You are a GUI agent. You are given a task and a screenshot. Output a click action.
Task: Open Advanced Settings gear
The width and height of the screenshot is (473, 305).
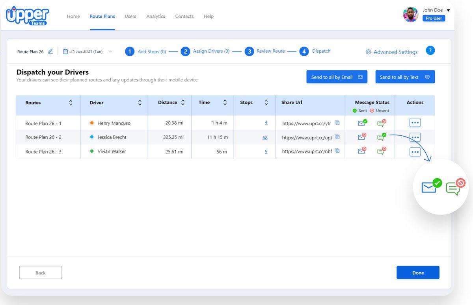(368, 52)
